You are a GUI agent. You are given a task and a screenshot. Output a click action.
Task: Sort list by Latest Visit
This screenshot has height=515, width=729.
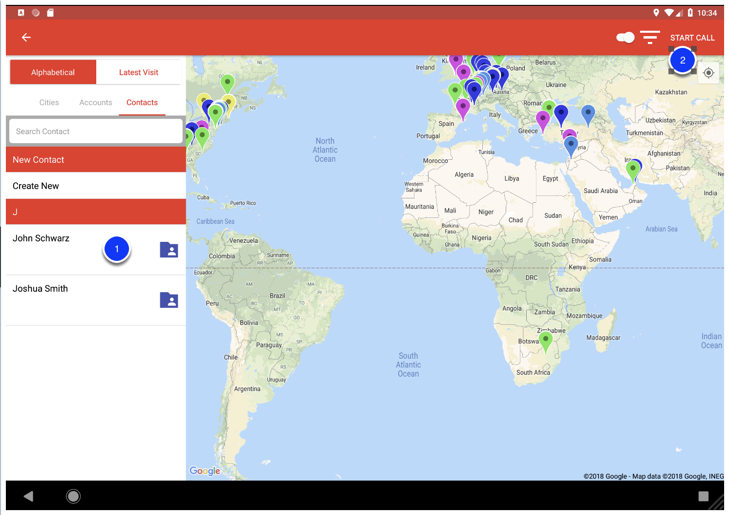point(139,72)
